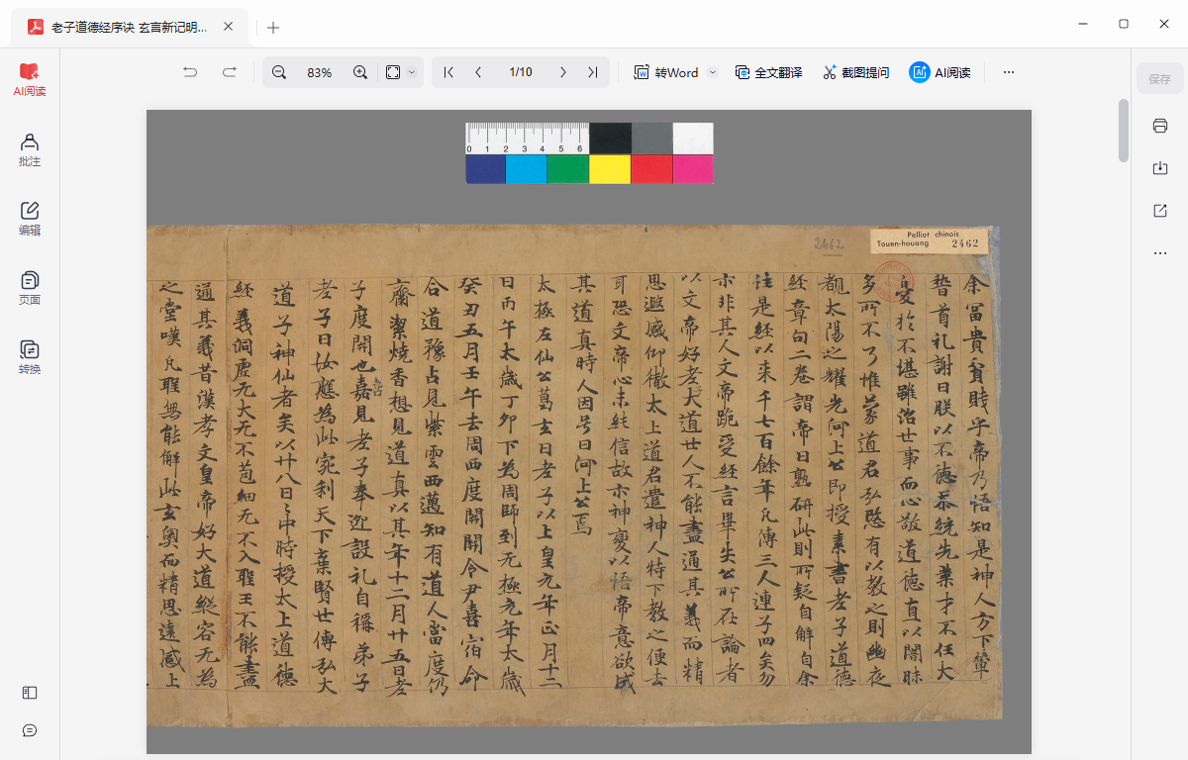
Task: Open the 页面 pages tool
Action: (x=30, y=288)
